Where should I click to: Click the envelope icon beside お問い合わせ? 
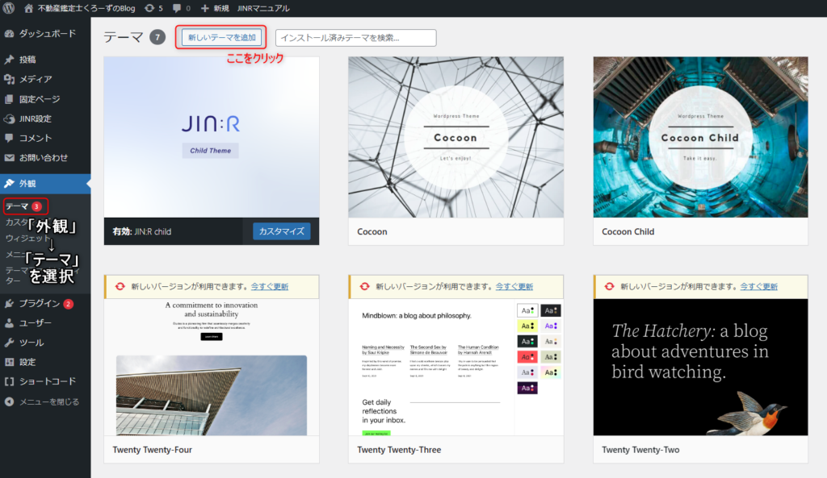point(9,157)
